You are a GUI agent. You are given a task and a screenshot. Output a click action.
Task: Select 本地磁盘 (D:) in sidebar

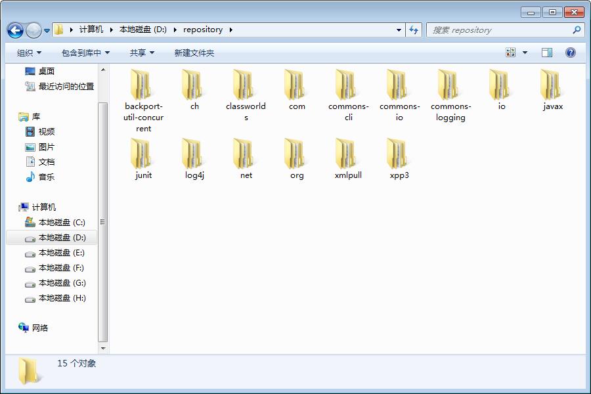52,238
